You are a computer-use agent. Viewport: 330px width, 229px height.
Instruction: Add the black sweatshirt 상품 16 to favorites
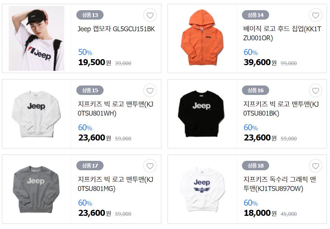(316, 91)
